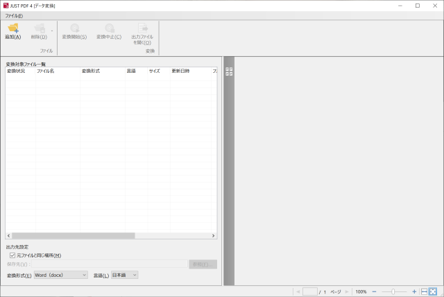This screenshot has height=297, width=444.
Task: Click the Delete (削除) file icon
Action: (x=40, y=28)
